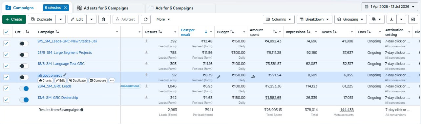
Task: Open the chart view icon at toolbar's far right
Action: pyautogui.click(x=413, y=19)
